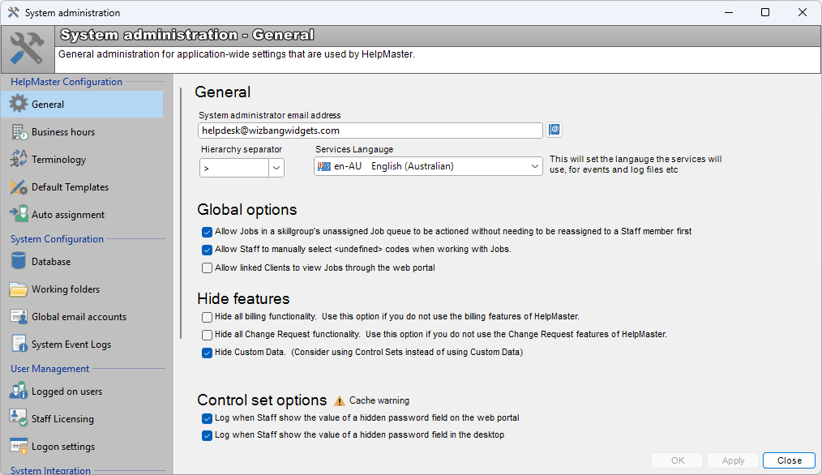Enable Hide all billing functionality checkbox
The image size is (822, 475).
(x=207, y=317)
